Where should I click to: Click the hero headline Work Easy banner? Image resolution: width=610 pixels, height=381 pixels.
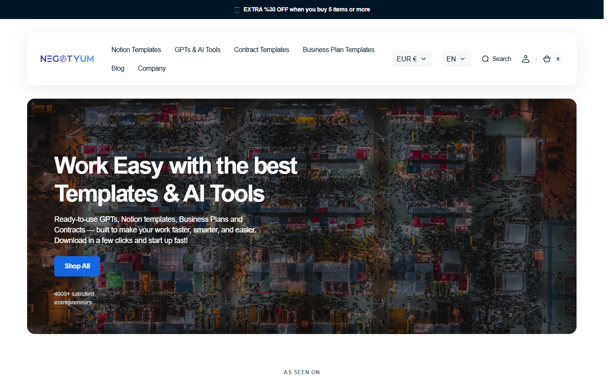[x=176, y=179]
